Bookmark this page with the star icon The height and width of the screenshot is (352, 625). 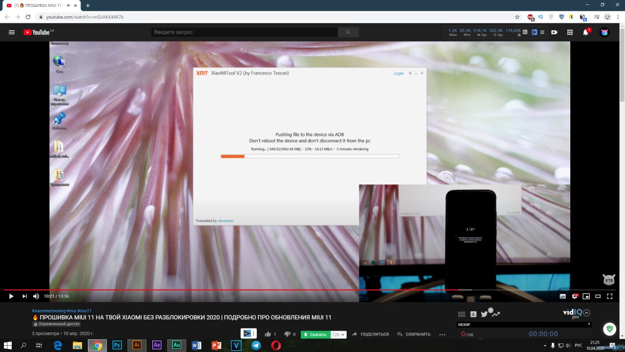tap(517, 17)
